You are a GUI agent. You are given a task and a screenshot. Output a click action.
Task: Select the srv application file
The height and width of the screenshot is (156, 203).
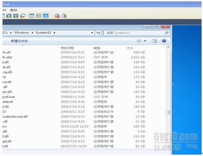tap(5, 126)
